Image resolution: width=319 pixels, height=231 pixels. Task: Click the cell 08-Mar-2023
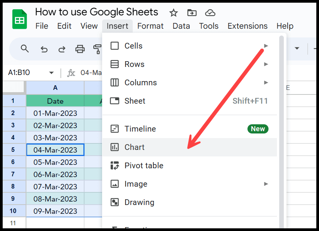pyautogui.click(x=55, y=198)
